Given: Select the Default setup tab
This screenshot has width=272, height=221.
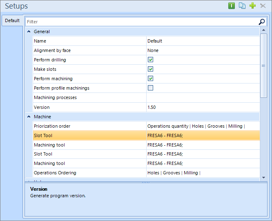Looking at the screenshot, I should (x=12, y=20).
